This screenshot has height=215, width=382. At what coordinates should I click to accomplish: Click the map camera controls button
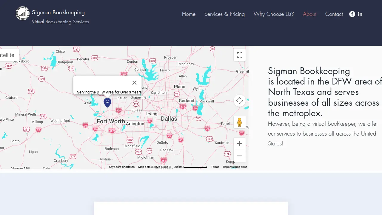point(240,101)
